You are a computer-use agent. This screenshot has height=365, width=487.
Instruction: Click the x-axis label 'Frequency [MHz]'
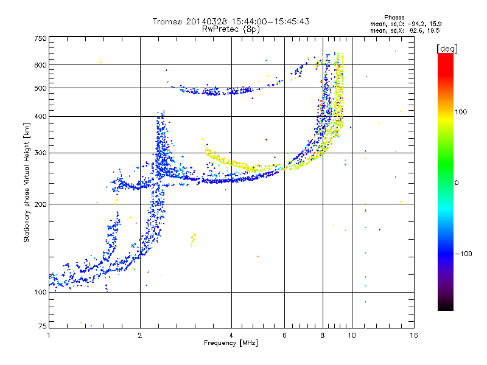point(231,343)
